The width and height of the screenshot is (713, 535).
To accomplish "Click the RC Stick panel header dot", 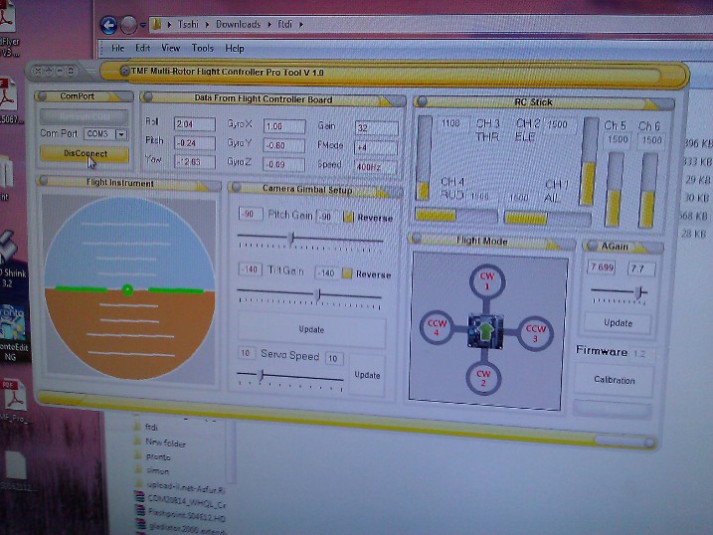I will (422, 101).
